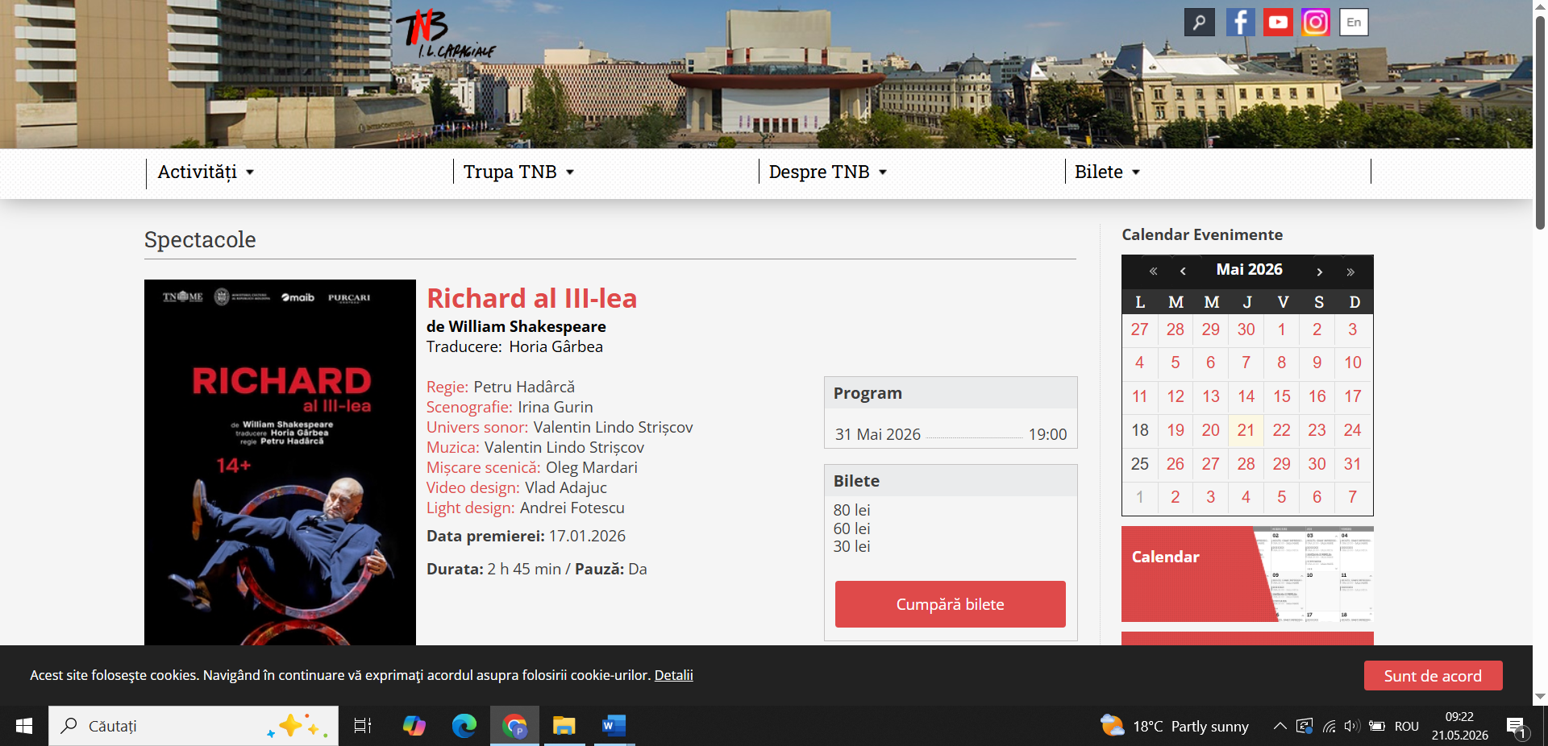Open the Instagram profile icon
1548x746 pixels.
(x=1315, y=23)
